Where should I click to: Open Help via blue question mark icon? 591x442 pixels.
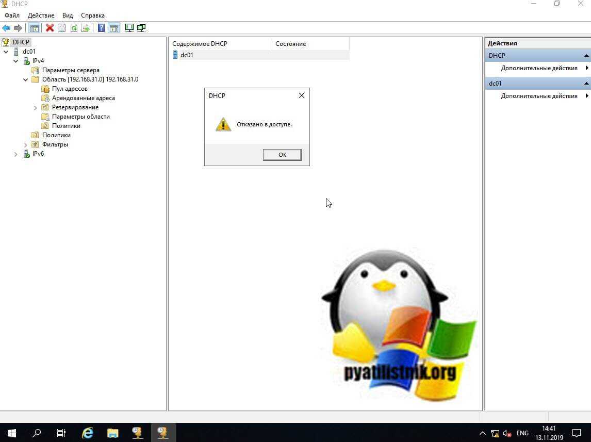101,28
